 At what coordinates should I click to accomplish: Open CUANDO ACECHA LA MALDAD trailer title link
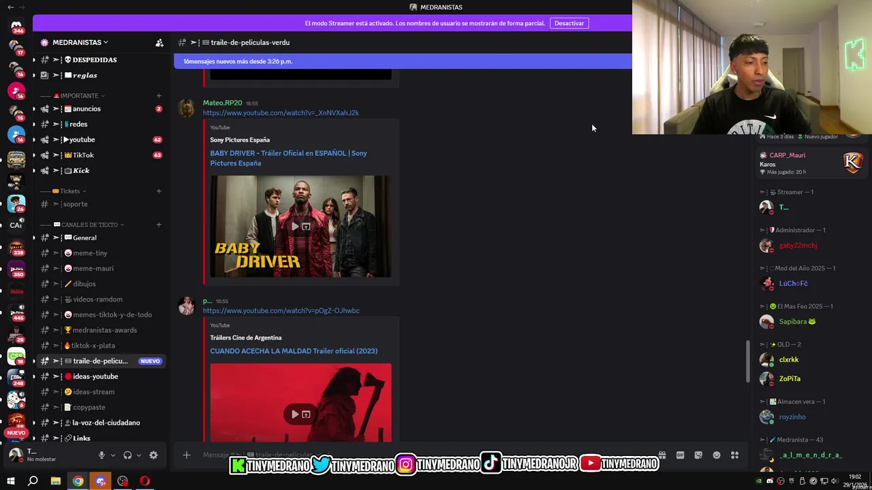click(294, 351)
